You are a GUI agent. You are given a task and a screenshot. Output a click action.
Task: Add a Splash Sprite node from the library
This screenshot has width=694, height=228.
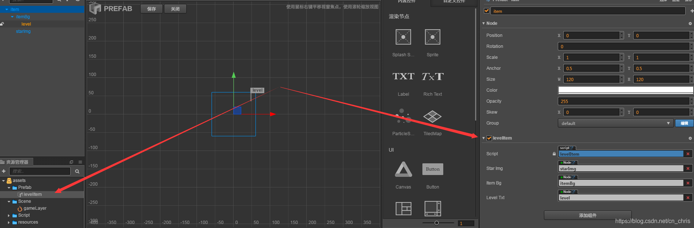[x=403, y=37]
